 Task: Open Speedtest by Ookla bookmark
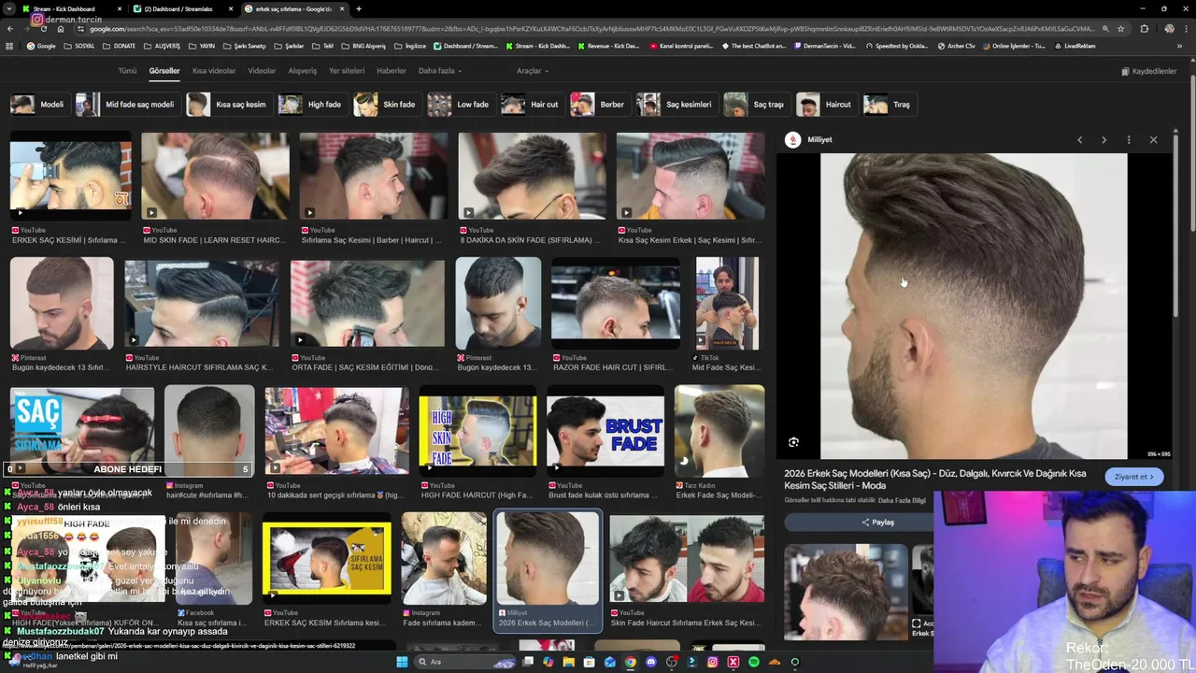(897, 46)
